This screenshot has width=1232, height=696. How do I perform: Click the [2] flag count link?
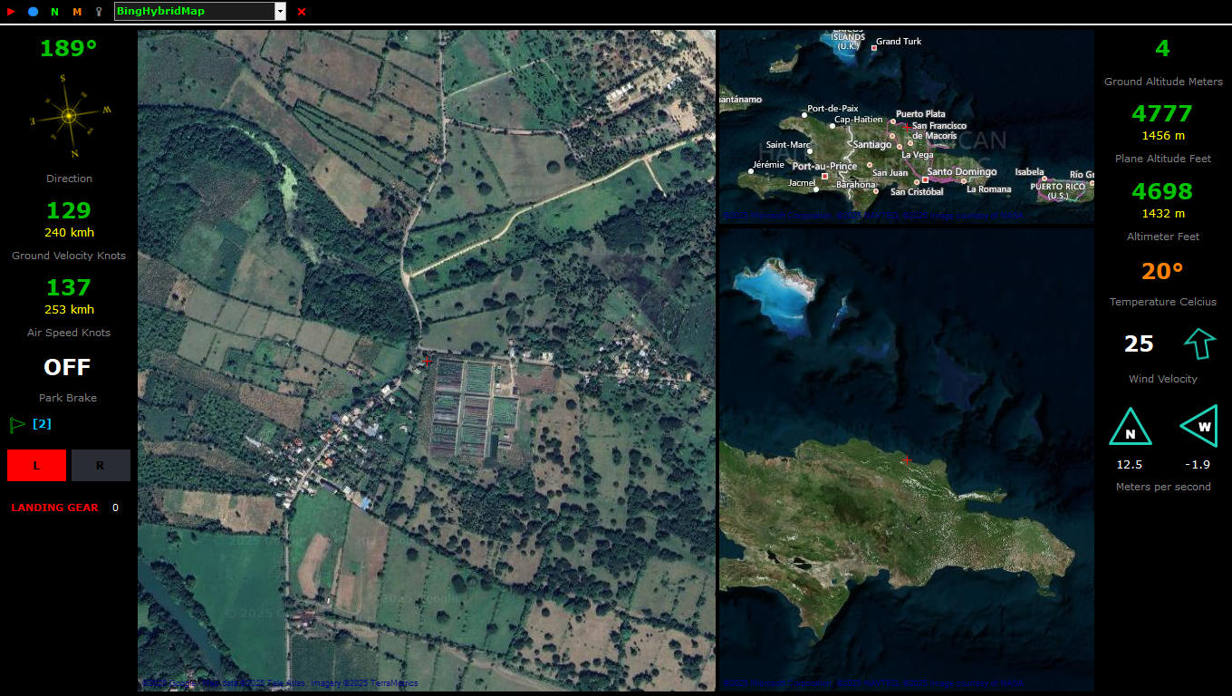point(42,424)
